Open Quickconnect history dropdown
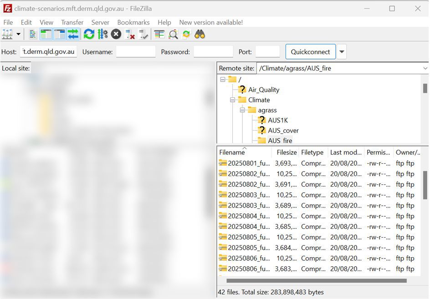The width and height of the screenshot is (430, 299). tap(342, 52)
